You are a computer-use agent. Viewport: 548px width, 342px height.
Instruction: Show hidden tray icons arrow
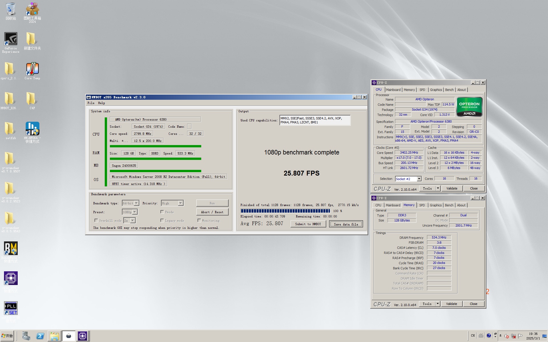tap(500, 335)
